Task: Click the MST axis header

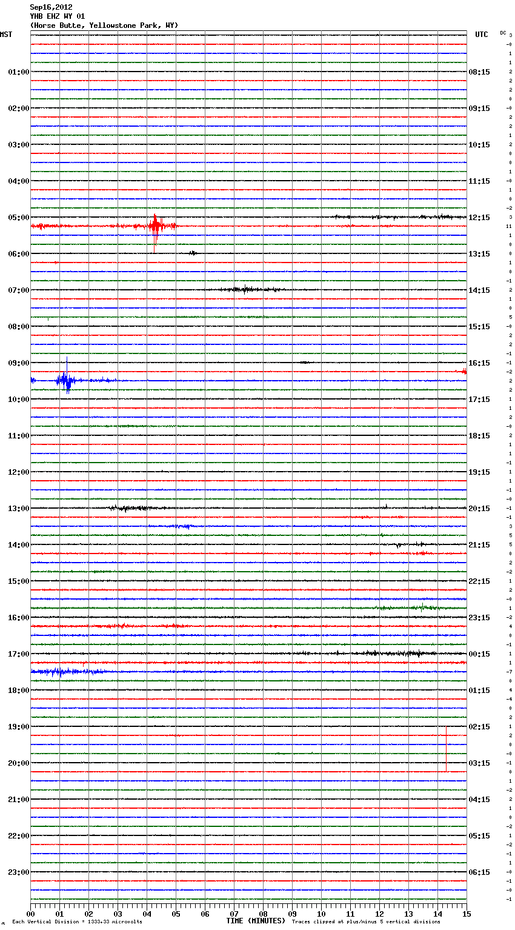Action: [6, 35]
